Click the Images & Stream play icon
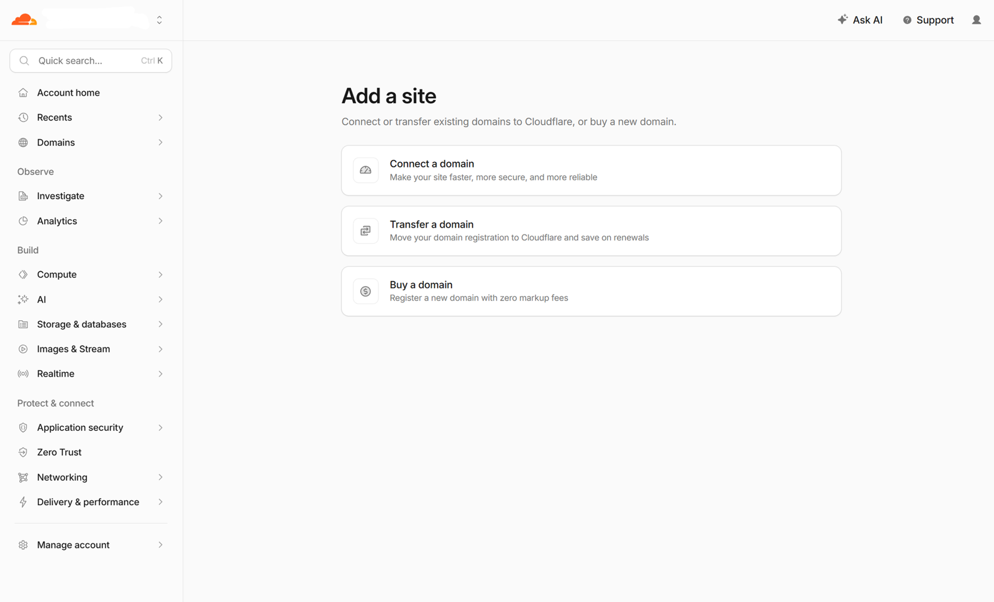994x602 pixels. 23,349
